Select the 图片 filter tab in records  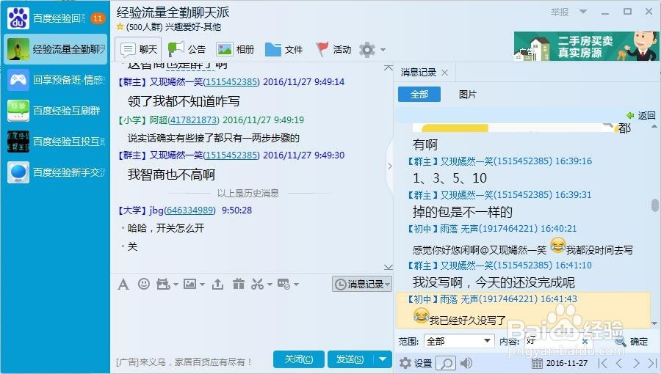[x=467, y=95]
